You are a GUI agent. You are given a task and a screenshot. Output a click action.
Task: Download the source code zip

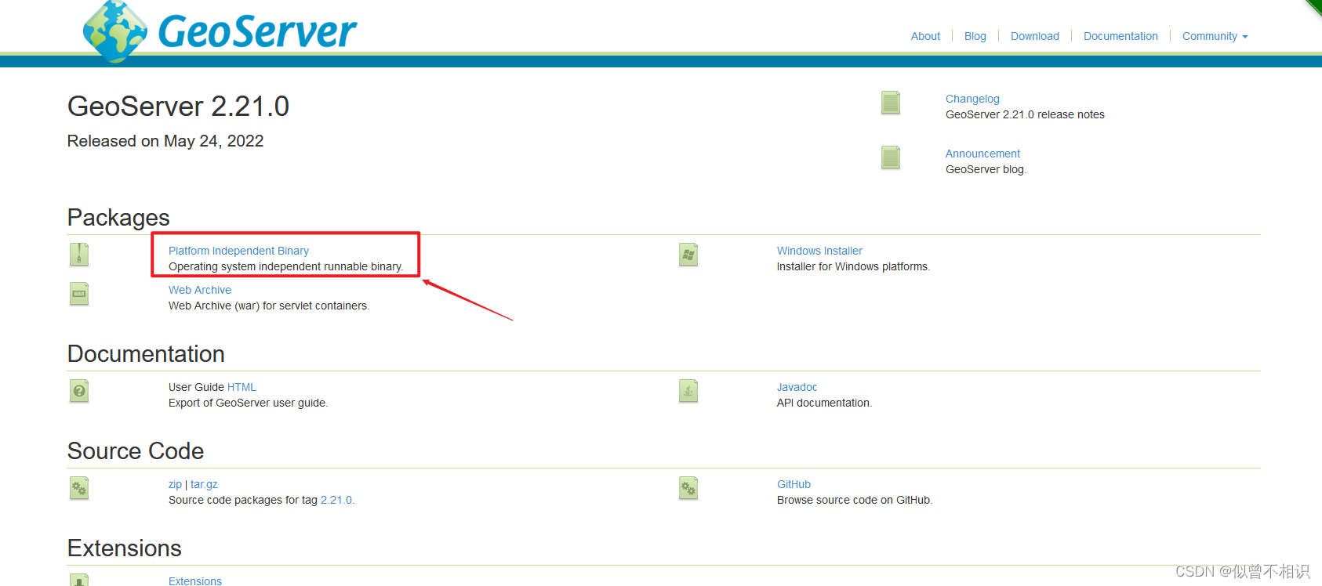point(175,484)
